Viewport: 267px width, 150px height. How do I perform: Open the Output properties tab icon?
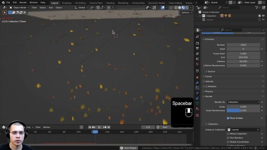click(x=197, y=48)
